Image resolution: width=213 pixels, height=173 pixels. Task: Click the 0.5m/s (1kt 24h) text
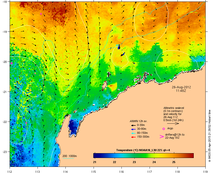[173, 120]
